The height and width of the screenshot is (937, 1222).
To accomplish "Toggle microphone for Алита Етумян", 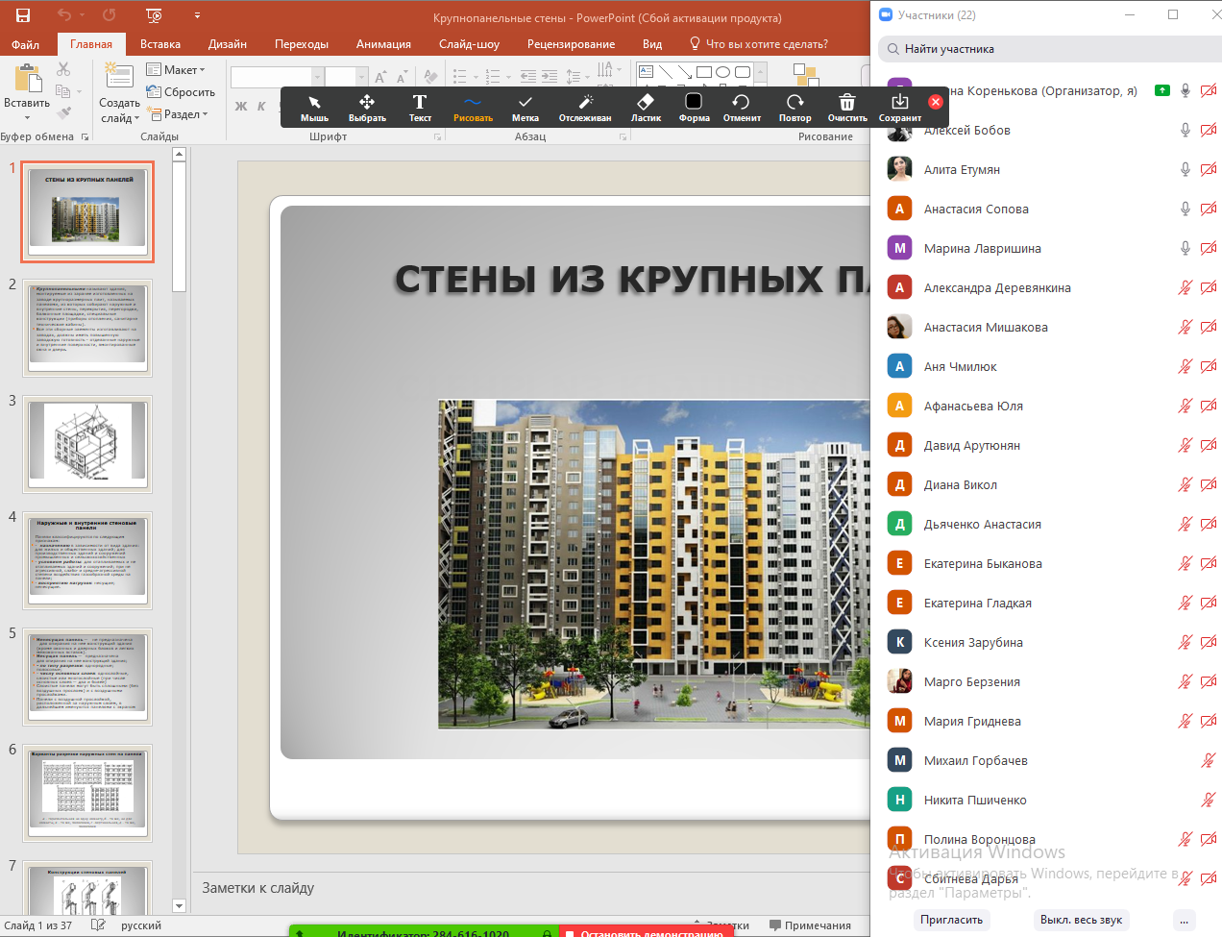I will tap(1185, 169).
